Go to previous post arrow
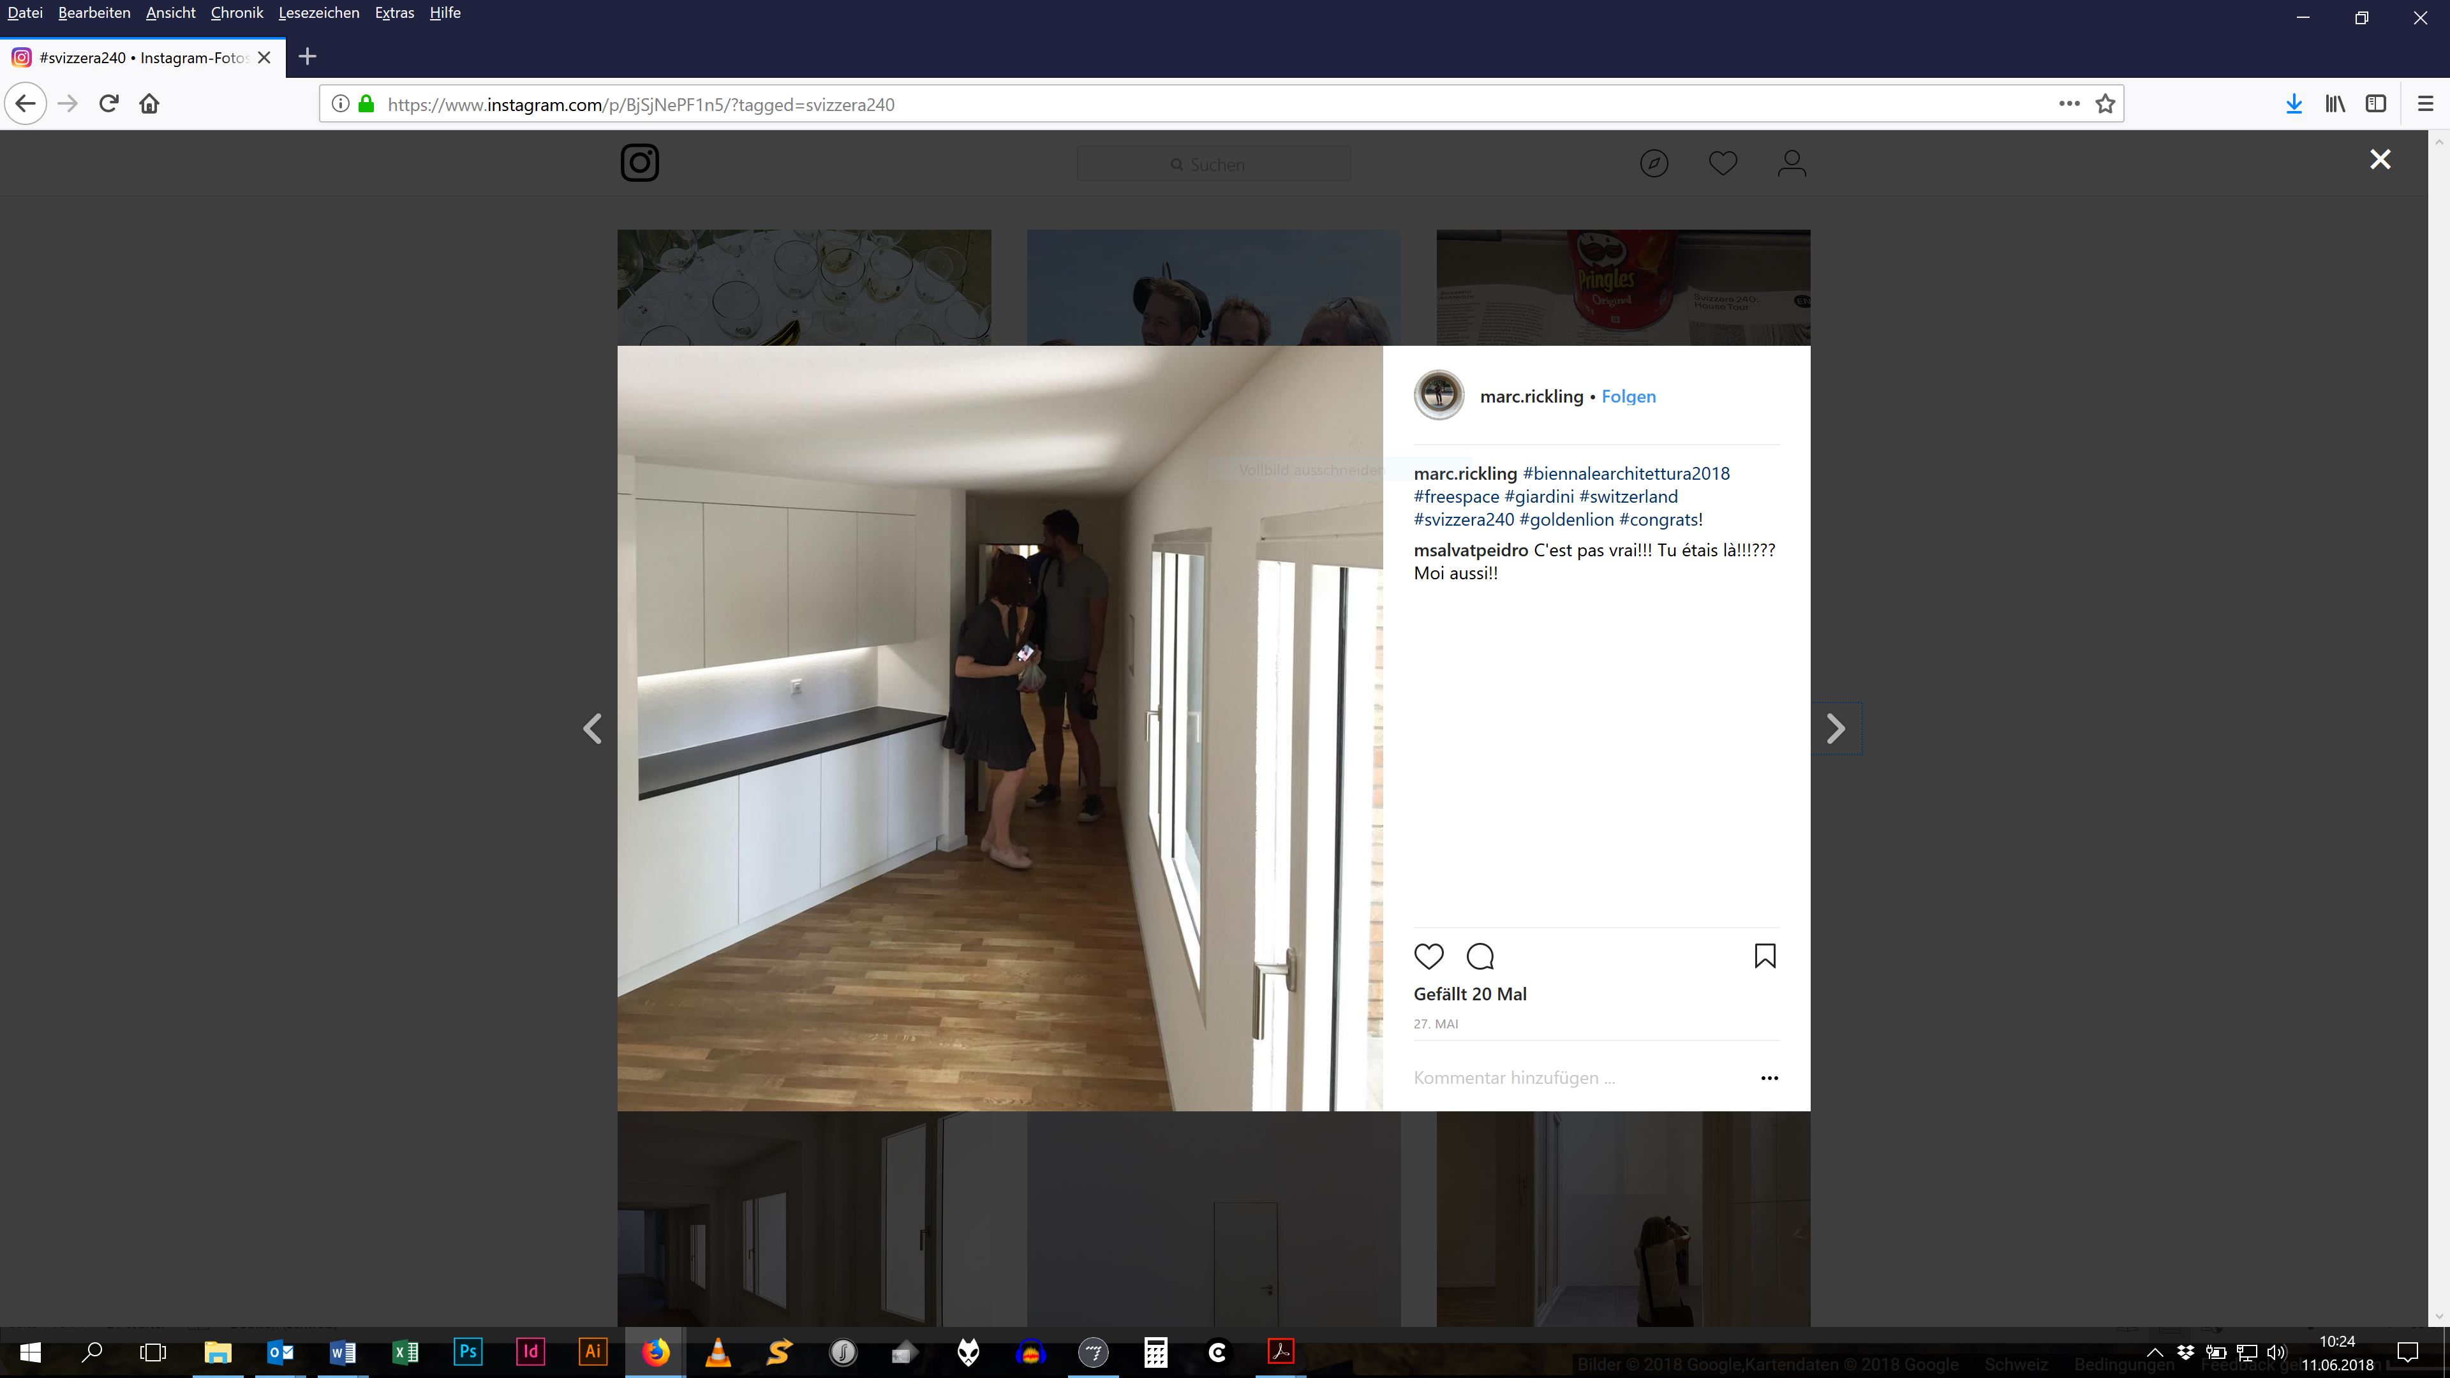 tap(593, 729)
